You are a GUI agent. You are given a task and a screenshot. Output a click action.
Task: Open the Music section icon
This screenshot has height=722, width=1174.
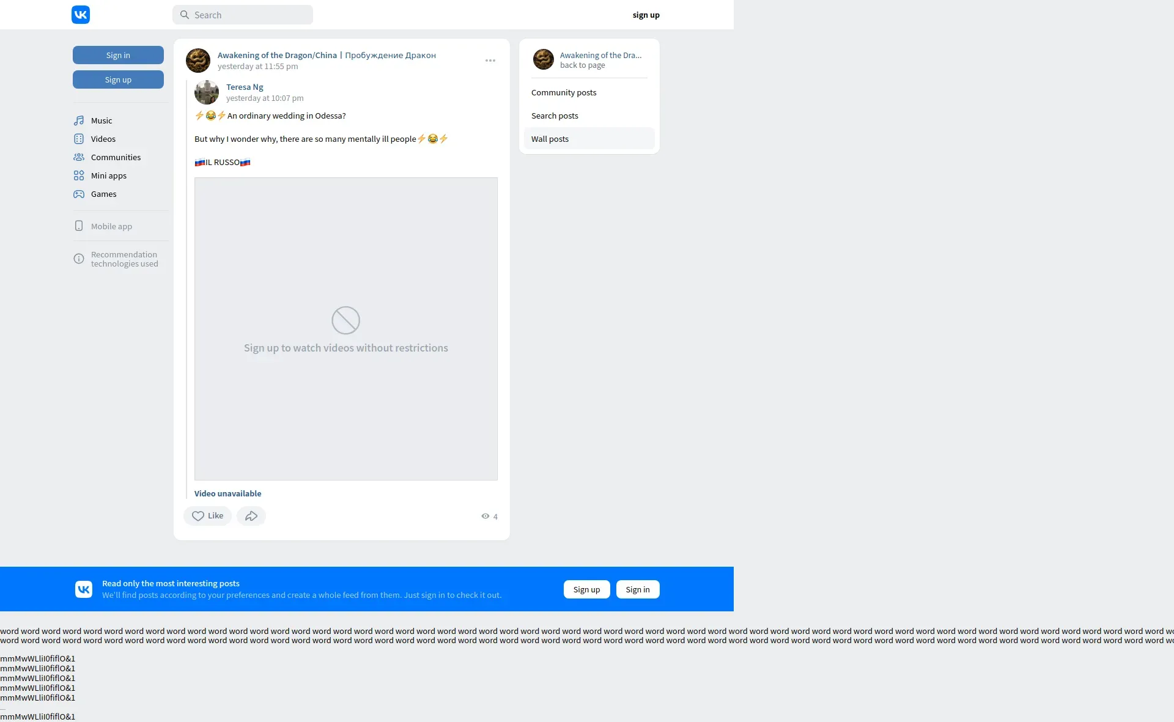tap(79, 120)
